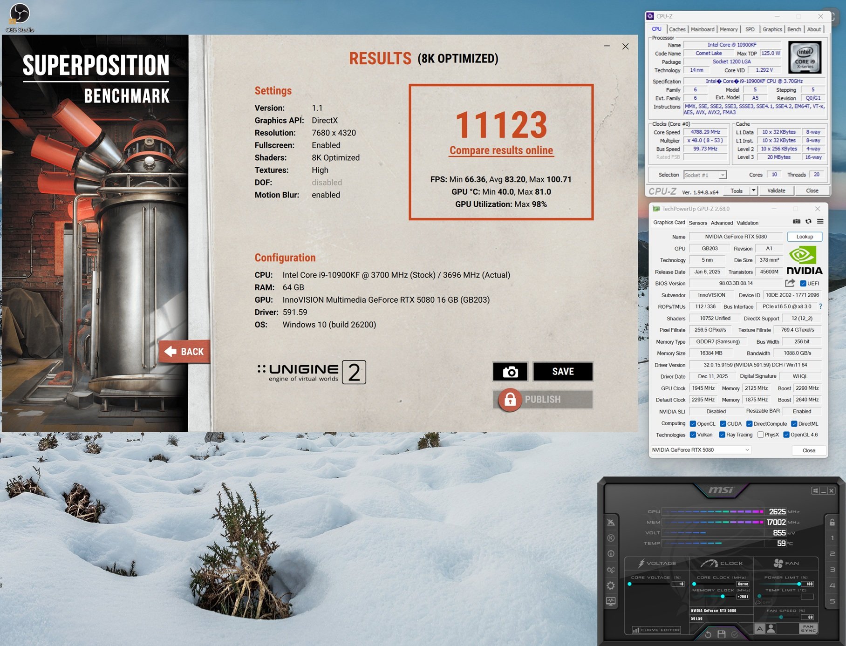
Task: Toggle the Ray Tracing checkbox
Action: pyautogui.click(x=722, y=435)
